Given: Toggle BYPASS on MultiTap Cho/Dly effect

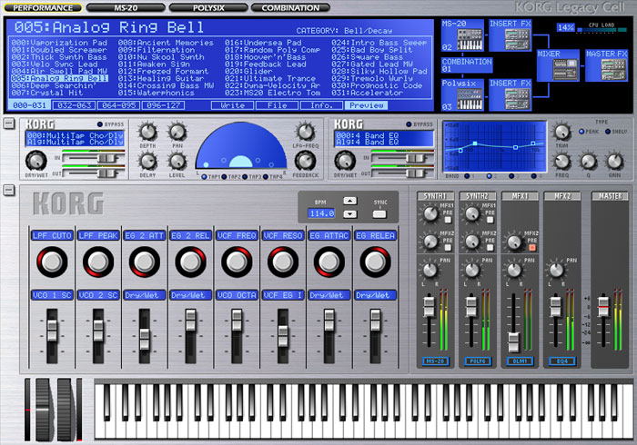Looking at the screenshot, I should [99, 124].
